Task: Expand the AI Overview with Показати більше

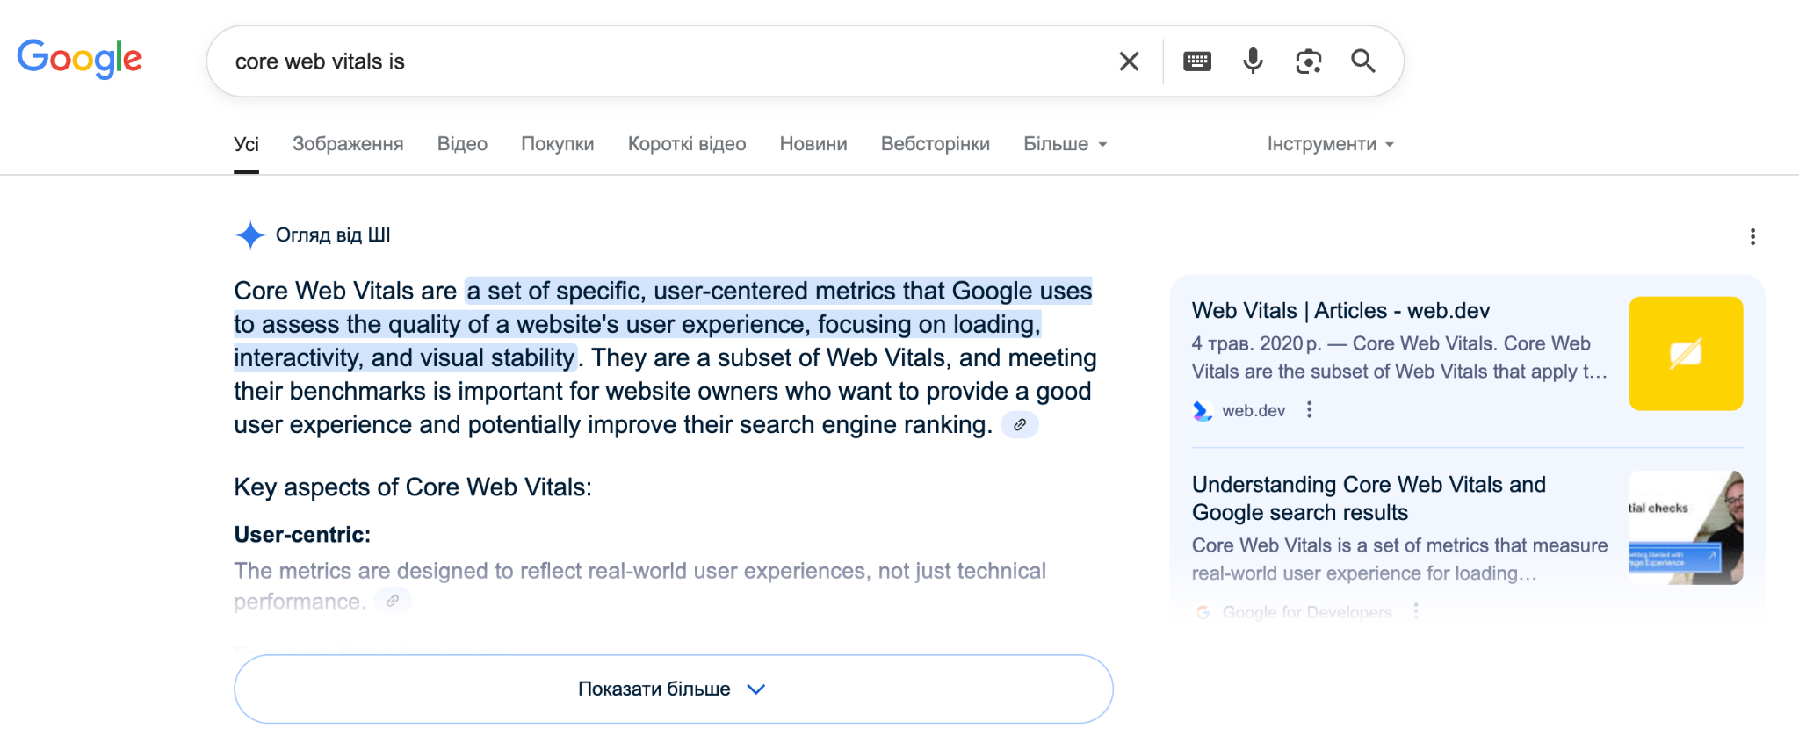Action: pyautogui.click(x=673, y=689)
